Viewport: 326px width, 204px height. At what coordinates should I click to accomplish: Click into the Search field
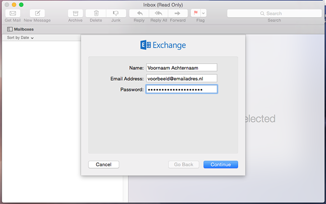274,14
